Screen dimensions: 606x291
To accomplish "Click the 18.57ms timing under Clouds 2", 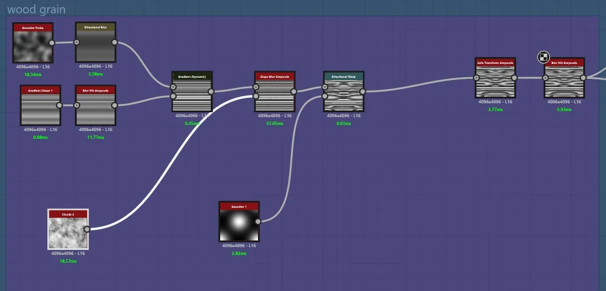I will pyautogui.click(x=68, y=261).
